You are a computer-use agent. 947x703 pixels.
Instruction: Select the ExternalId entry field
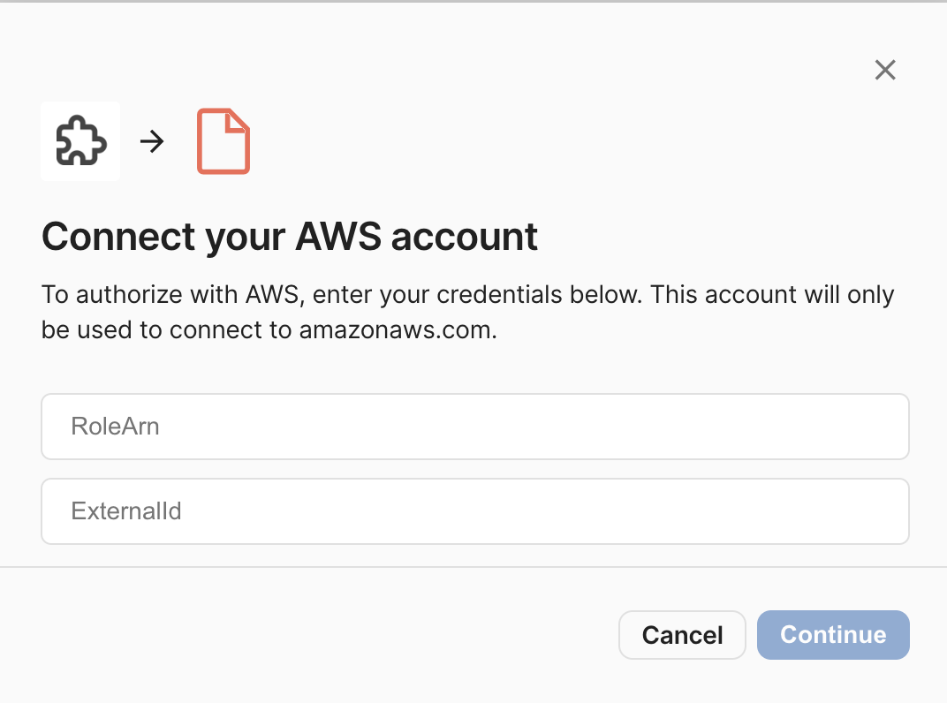[x=474, y=511]
